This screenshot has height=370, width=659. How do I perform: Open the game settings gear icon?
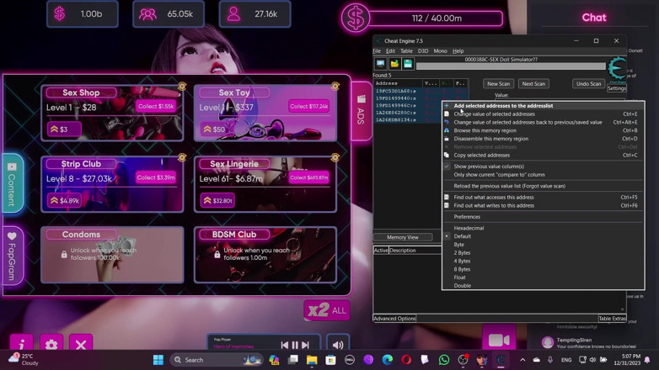click(x=51, y=344)
